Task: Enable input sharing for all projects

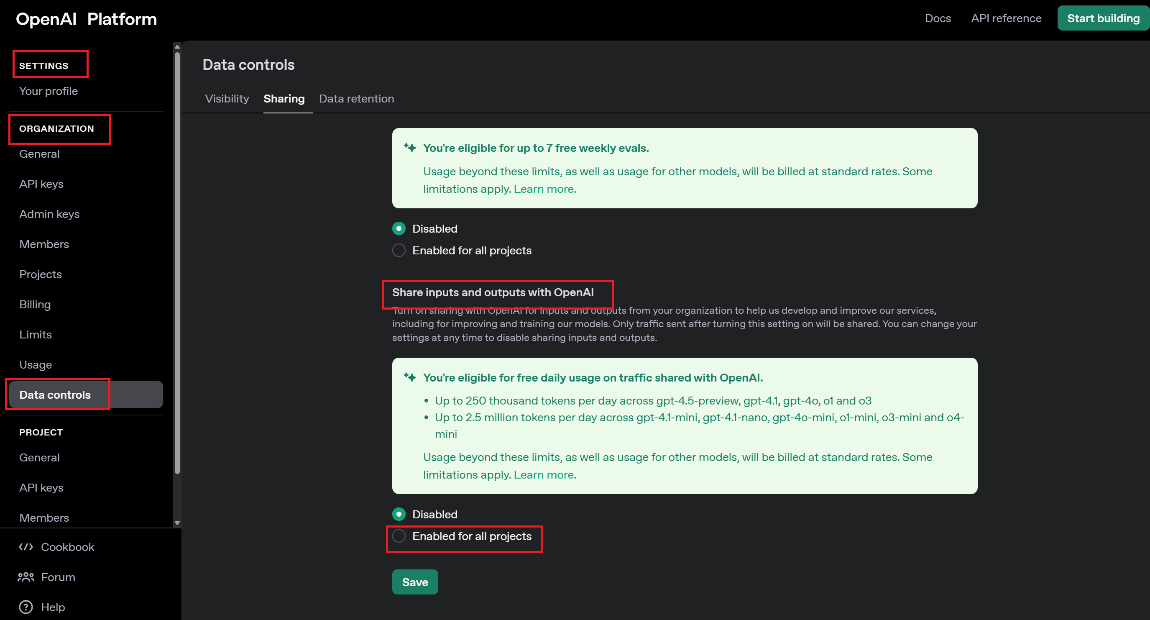Action: coord(399,536)
